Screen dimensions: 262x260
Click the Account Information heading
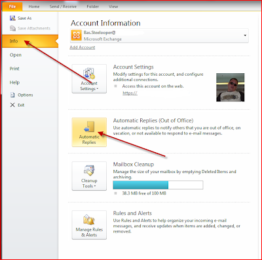(x=105, y=23)
